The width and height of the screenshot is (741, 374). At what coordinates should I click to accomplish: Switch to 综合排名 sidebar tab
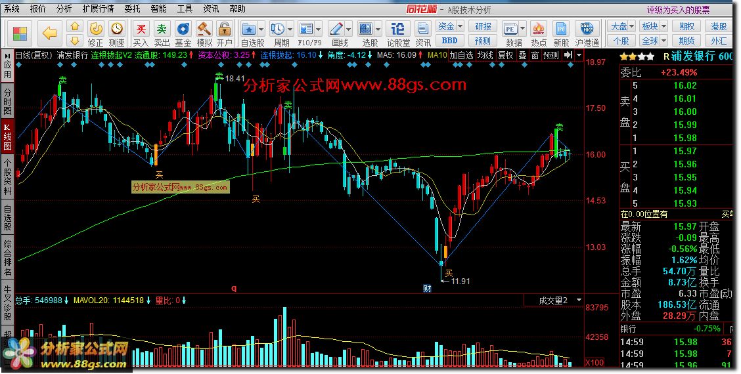pos(8,257)
